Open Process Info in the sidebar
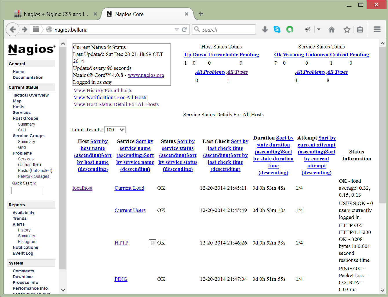This screenshot has width=388, height=297. [x=25, y=282]
